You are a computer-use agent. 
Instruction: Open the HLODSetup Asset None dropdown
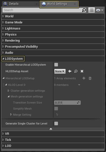[x=60, y=71]
